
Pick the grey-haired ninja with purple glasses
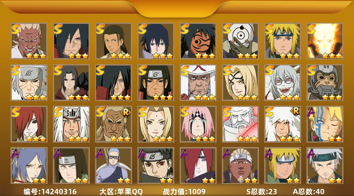pos(283,83)
